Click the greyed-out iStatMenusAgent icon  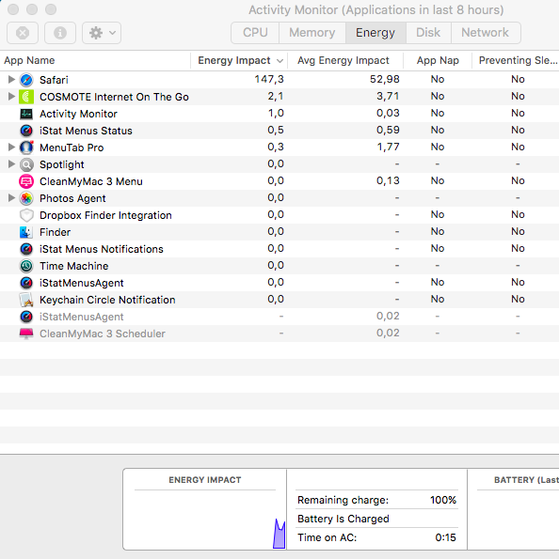pos(26,317)
